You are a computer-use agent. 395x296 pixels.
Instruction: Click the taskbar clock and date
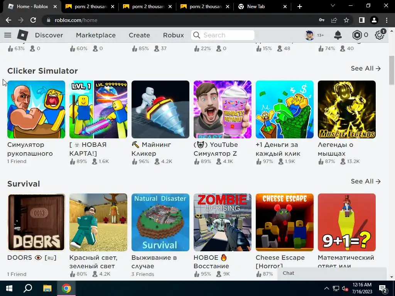click(x=362, y=288)
